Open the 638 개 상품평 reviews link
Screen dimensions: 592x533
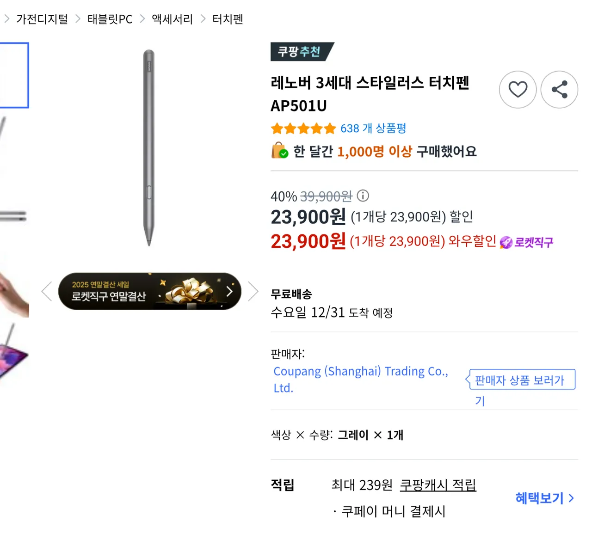click(373, 129)
